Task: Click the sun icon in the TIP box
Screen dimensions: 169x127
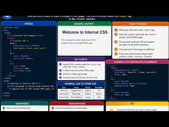Action: point(111,110)
